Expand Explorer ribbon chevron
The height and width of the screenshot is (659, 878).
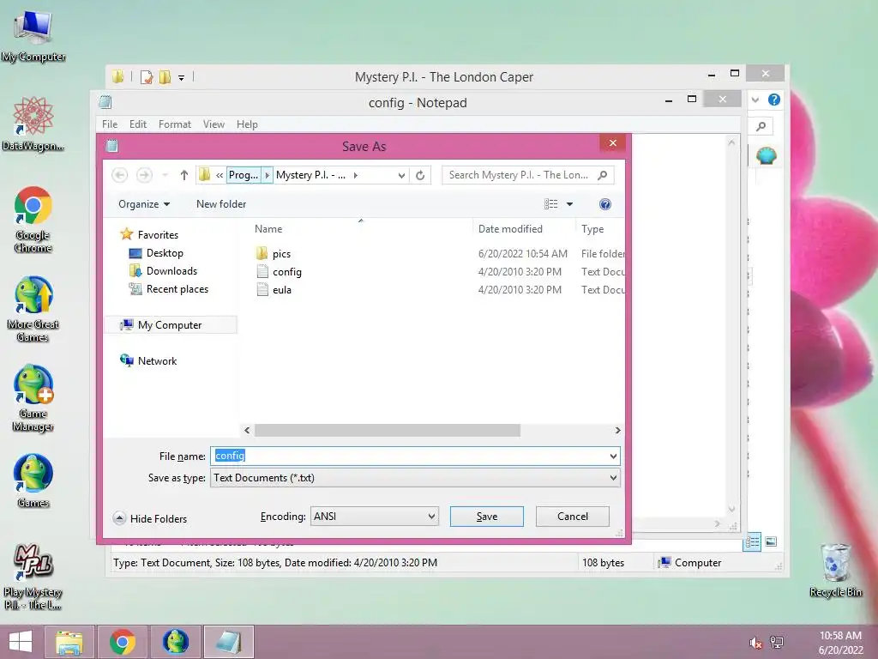point(755,100)
